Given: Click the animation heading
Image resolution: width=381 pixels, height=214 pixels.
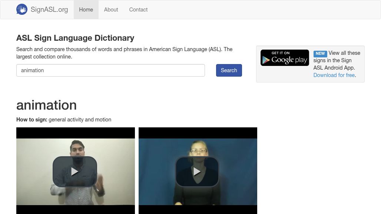Looking at the screenshot, I should pyautogui.click(x=46, y=105).
